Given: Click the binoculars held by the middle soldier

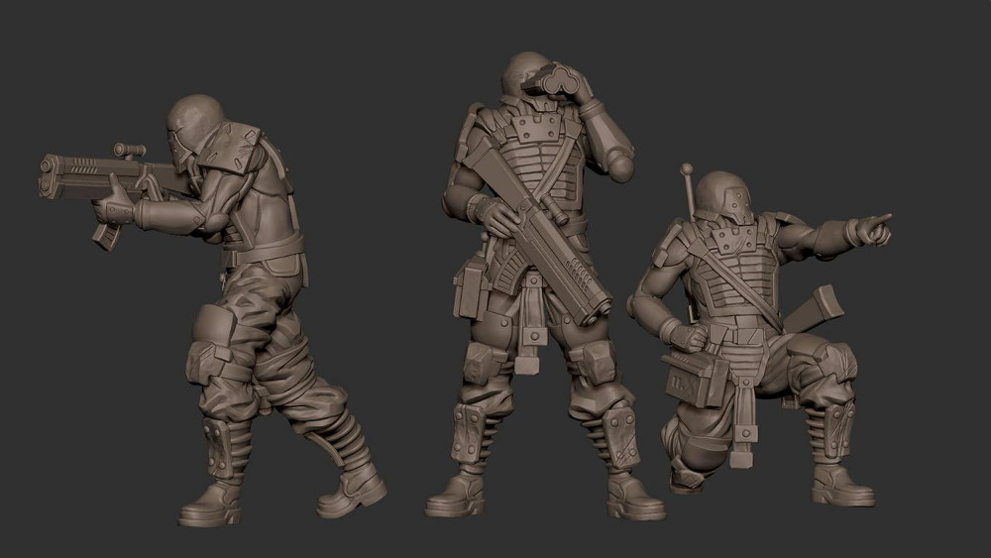Looking at the screenshot, I should (555, 79).
